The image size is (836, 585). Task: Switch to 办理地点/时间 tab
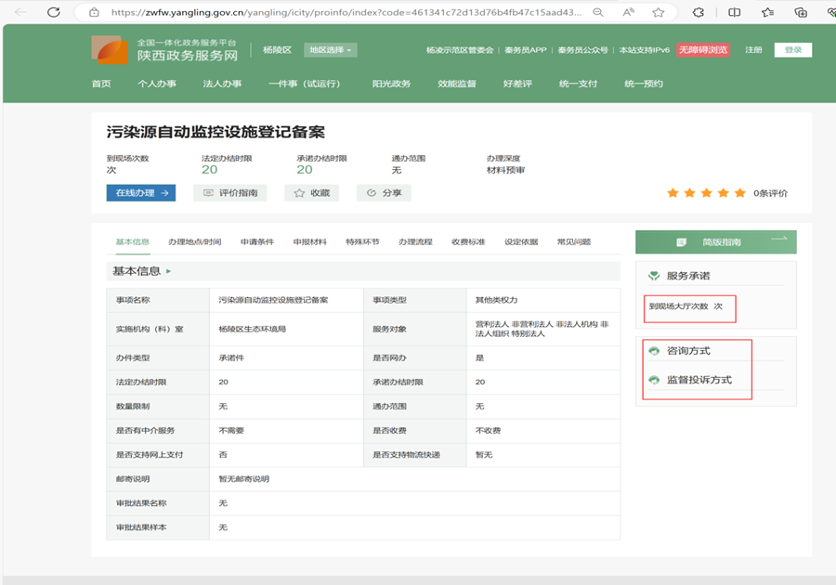click(195, 241)
